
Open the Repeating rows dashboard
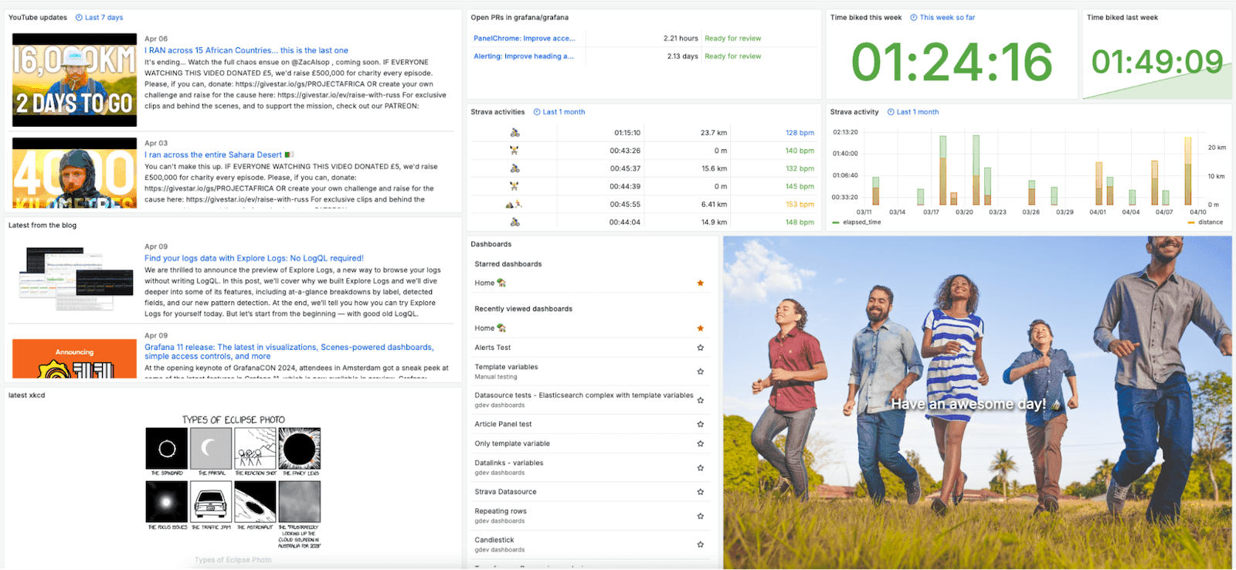point(501,511)
